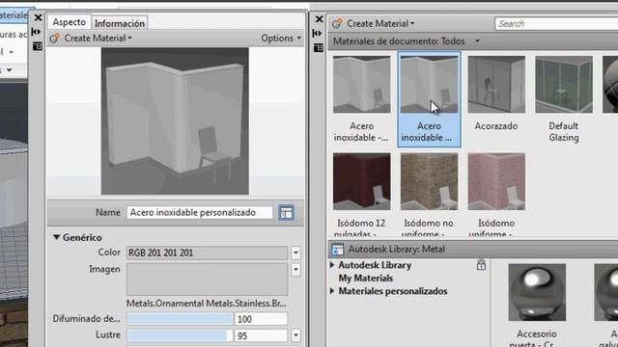Open the materials browser icon beside Name field
Image resolution: width=618 pixels, height=347 pixels.
pyautogui.click(x=286, y=212)
